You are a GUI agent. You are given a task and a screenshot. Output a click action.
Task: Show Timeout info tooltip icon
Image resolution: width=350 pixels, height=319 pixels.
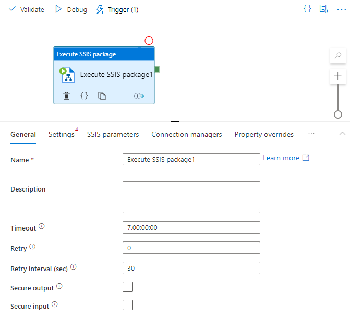[x=42, y=226]
